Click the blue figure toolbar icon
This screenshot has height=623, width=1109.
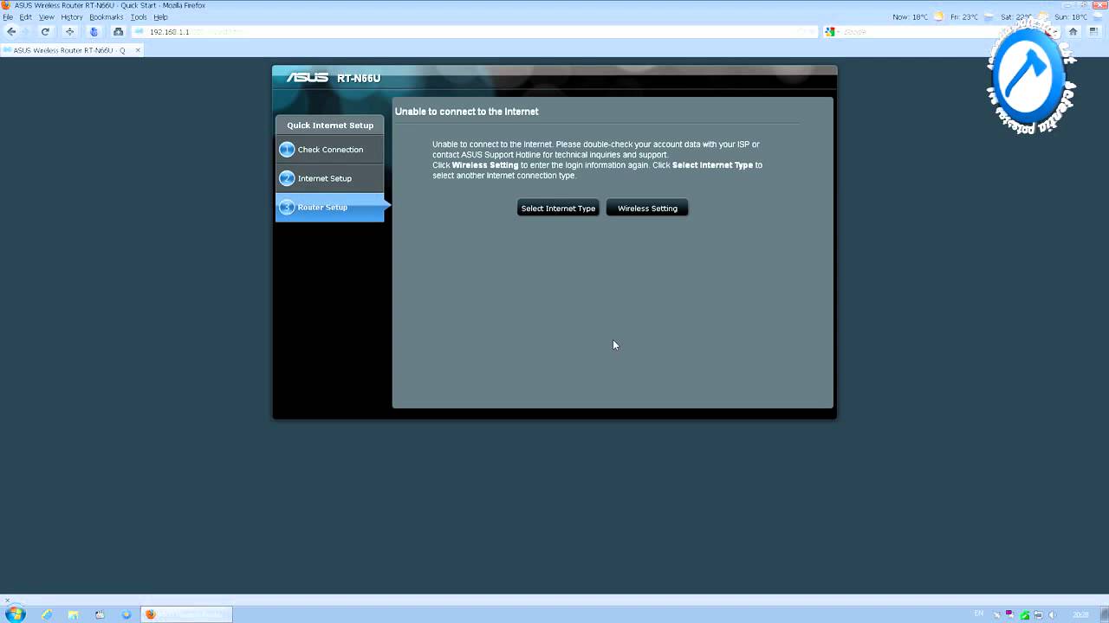click(94, 32)
